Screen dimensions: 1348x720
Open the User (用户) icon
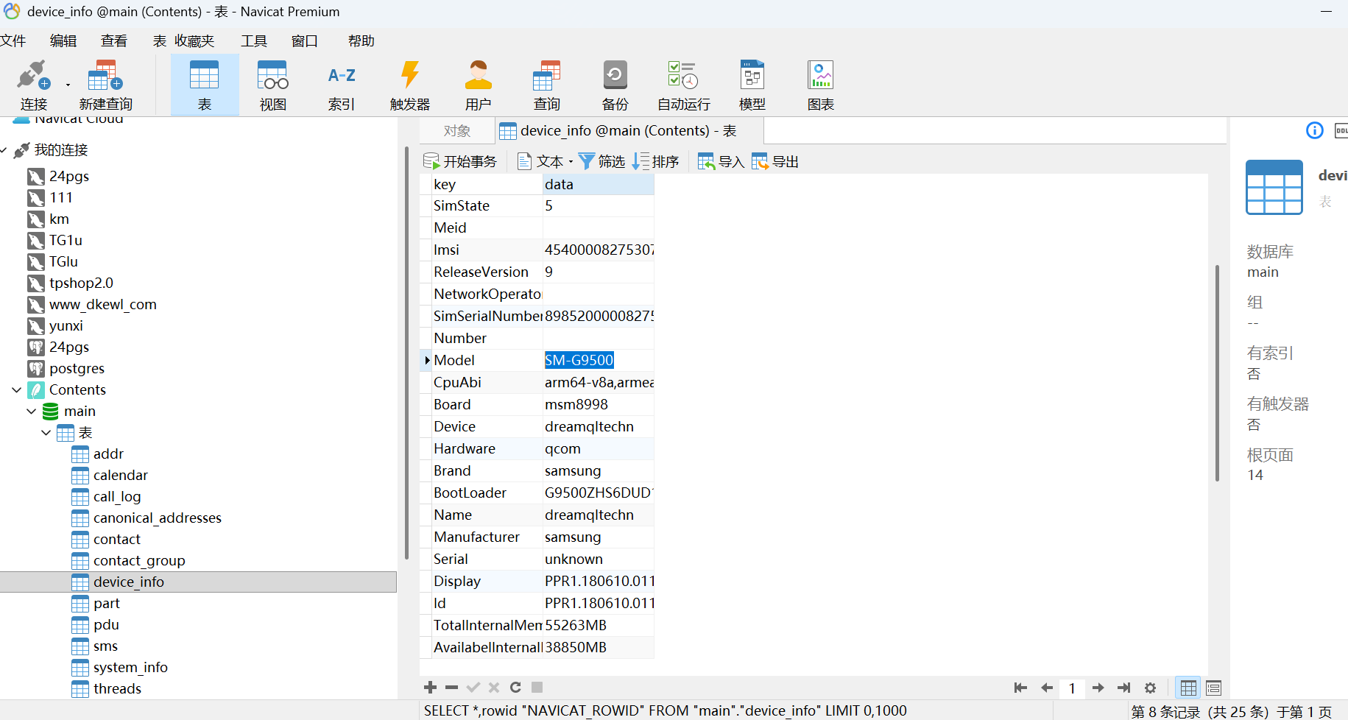[x=479, y=85]
